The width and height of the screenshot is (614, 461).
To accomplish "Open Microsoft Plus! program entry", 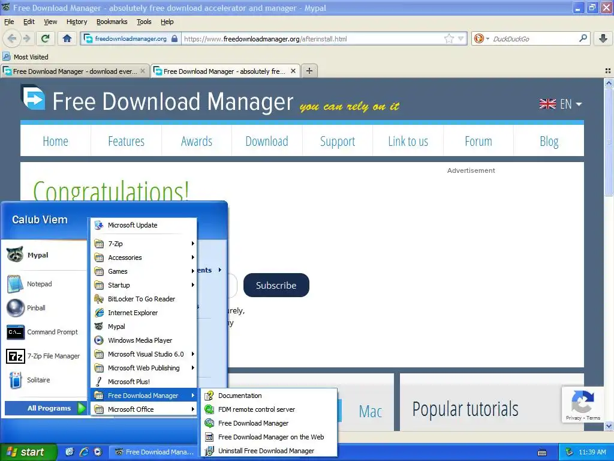I will (144, 381).
